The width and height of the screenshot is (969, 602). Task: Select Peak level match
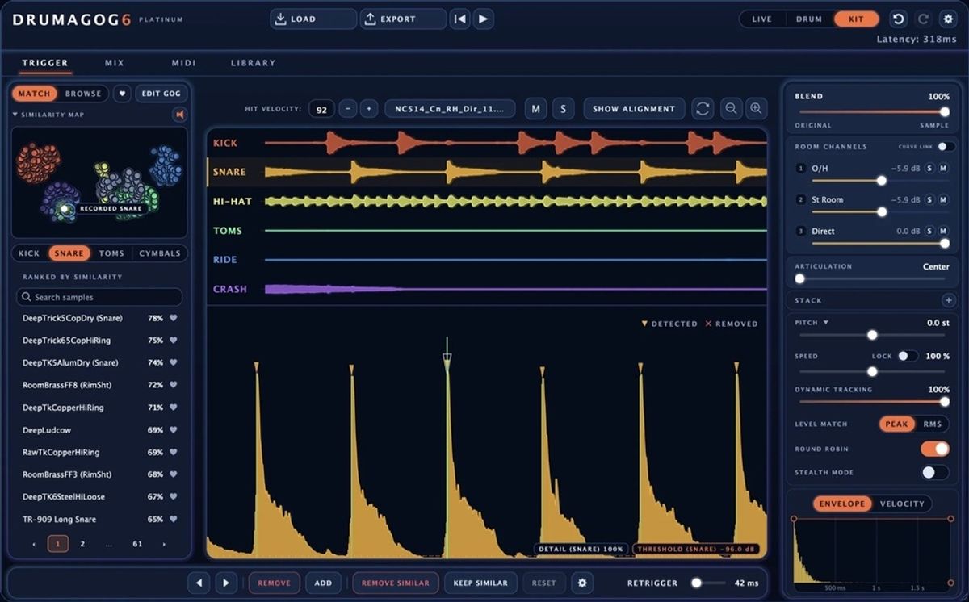point(896,424)
